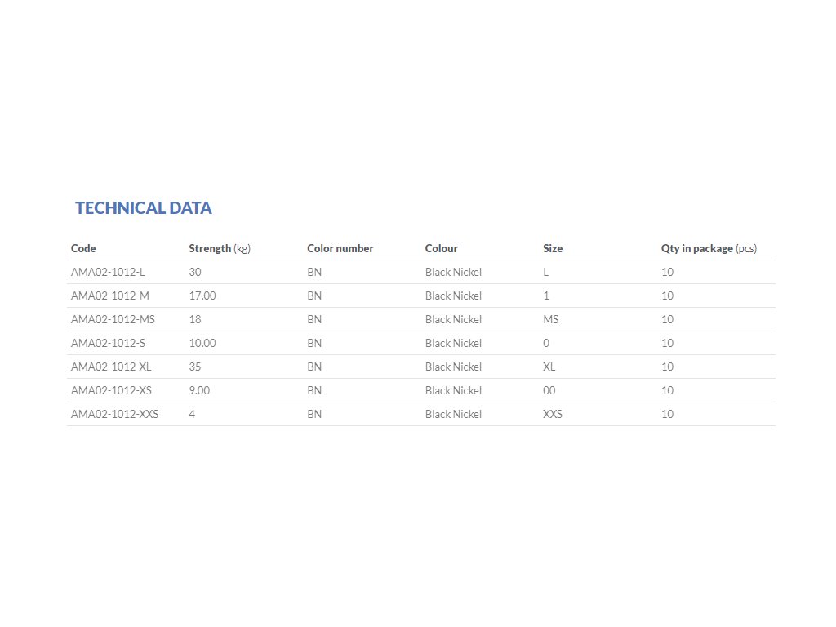Click Black Nickel in AMA02-1012-L row
Screen dimensions: 836x627
(x=453, y=272)
